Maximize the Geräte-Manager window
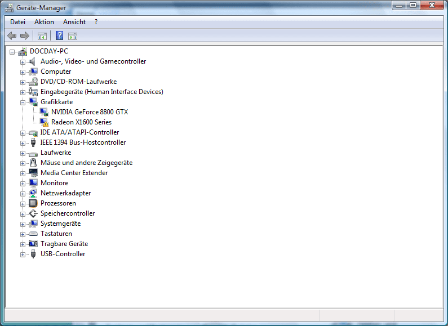Screen dimensions: 448x326 [413, 6]
